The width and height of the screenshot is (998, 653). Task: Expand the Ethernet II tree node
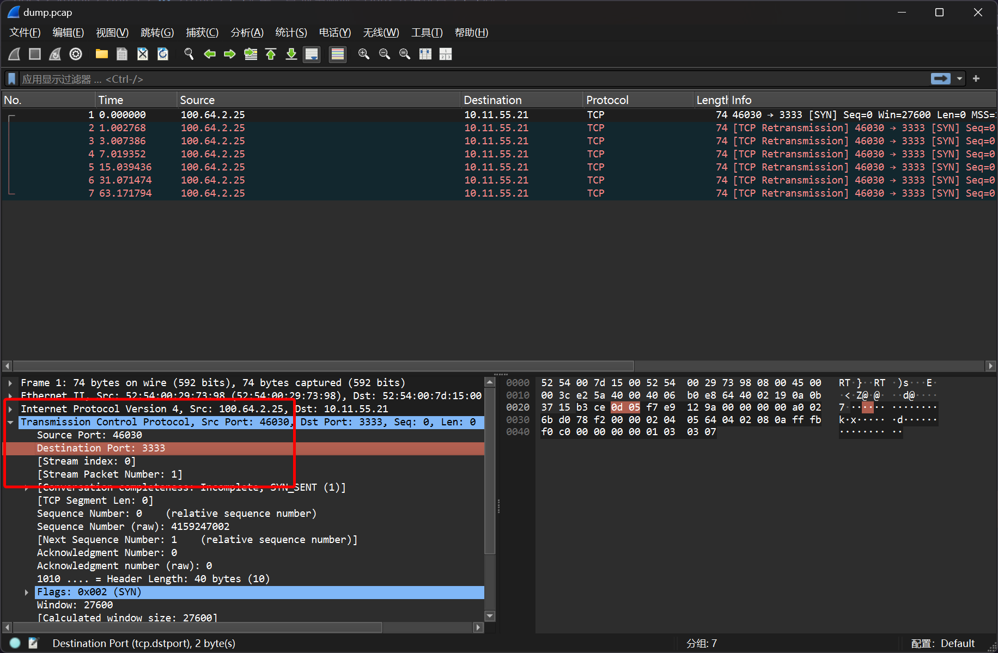click(x=10, y=396)
